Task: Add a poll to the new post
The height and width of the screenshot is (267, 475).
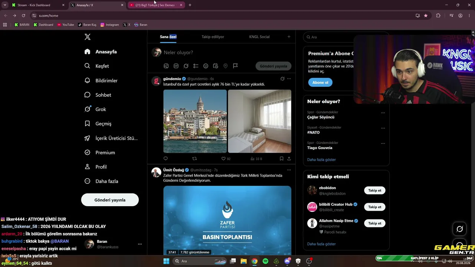Action: click(196, 66)
